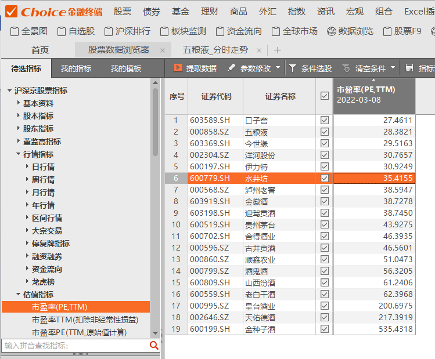Click the search magnifier icon
Screen dimensions: 435x359
pyautogui.click(x=154, y=346)
